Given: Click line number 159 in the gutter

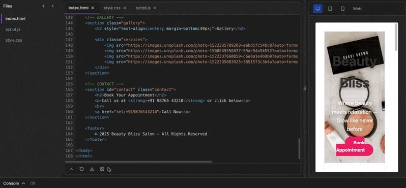Looking at the screenshot, I should coord(69,106).
